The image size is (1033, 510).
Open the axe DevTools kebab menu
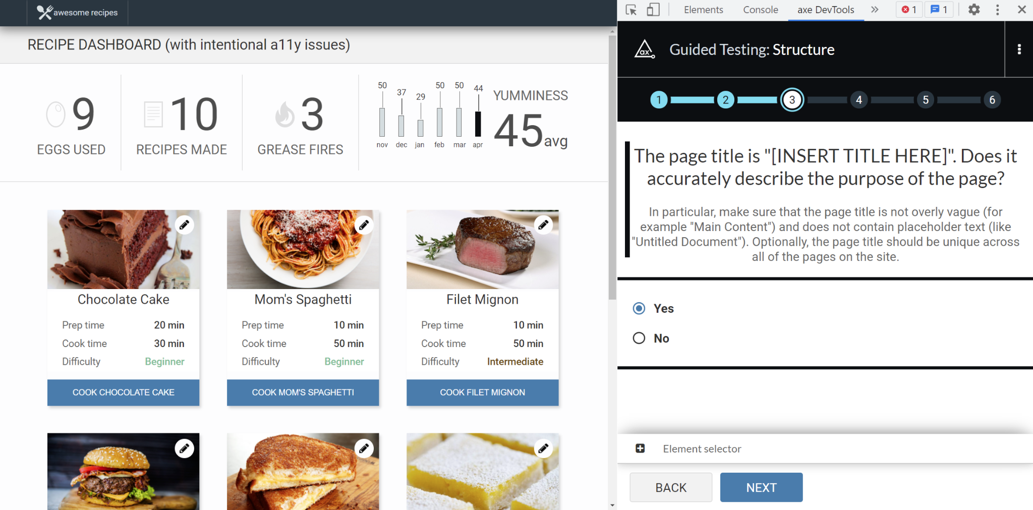coord(1020,49)
